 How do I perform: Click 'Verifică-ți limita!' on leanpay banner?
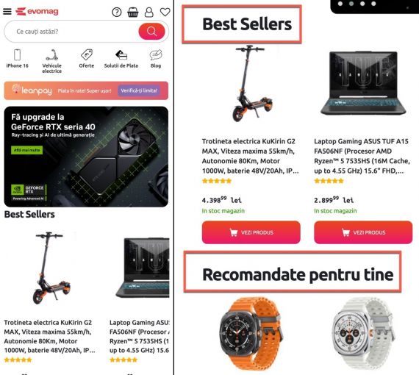tap(139, 90)
